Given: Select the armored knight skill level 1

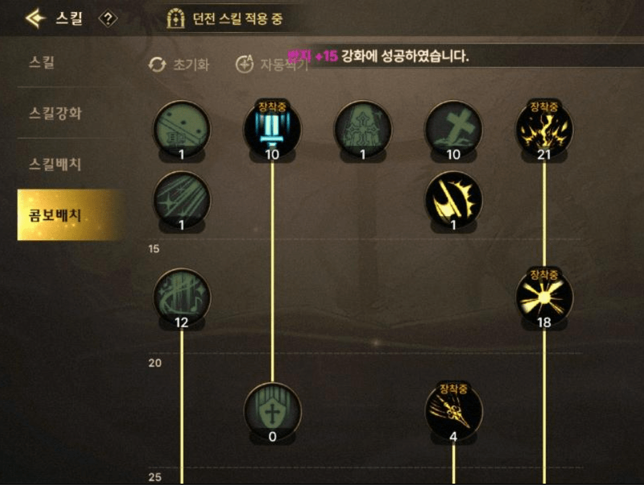Looking at the screenshot, I should (x=363, y=129).
